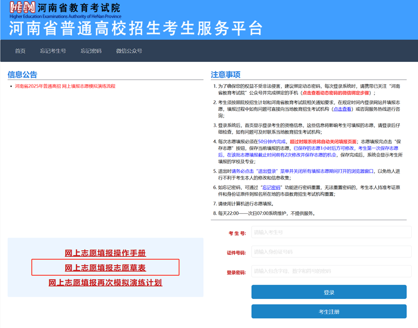Select 忘记密码 in the top navigation bar

click(91, 51)
